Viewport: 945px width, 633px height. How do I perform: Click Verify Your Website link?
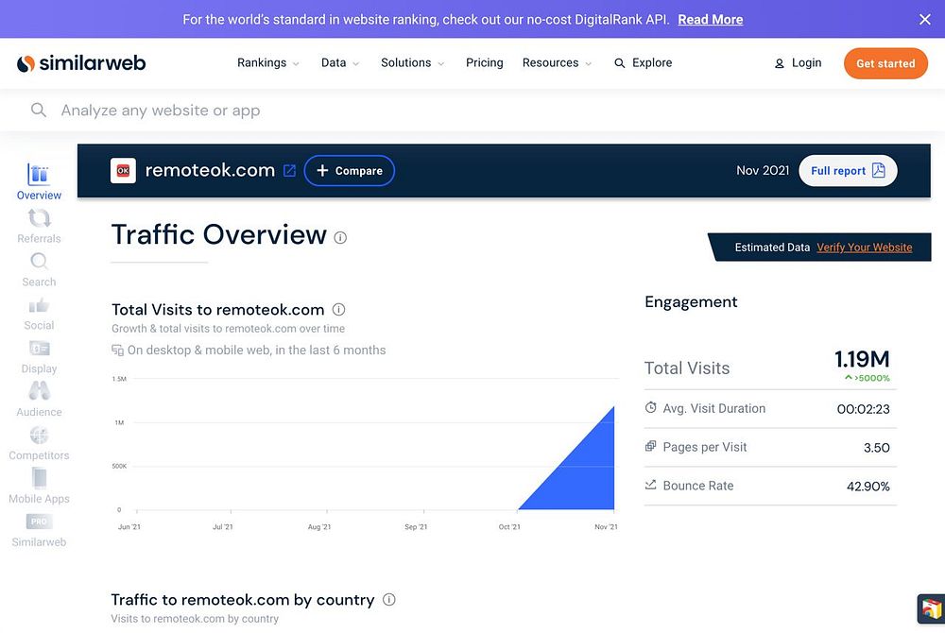click(x=864, y=248)
